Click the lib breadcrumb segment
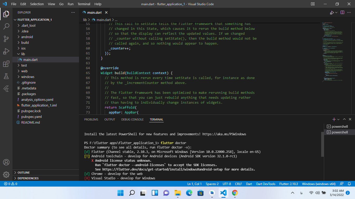The image size is (355, 199). click(x=85, y=20)
